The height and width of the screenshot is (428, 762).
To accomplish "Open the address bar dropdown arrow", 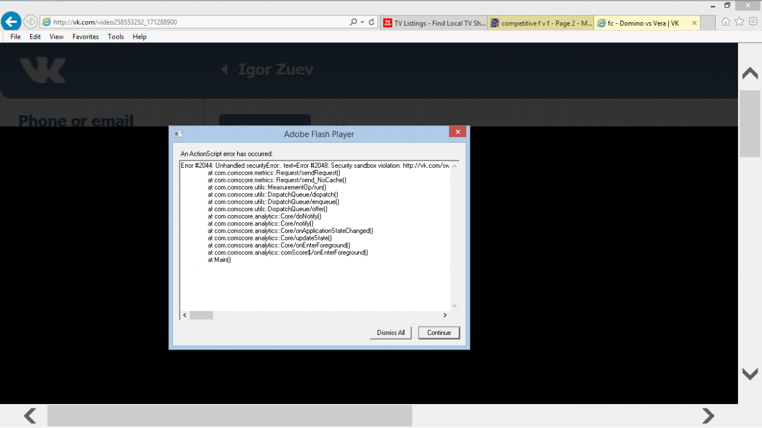I will pyautogui.click(x=363, y=22).
